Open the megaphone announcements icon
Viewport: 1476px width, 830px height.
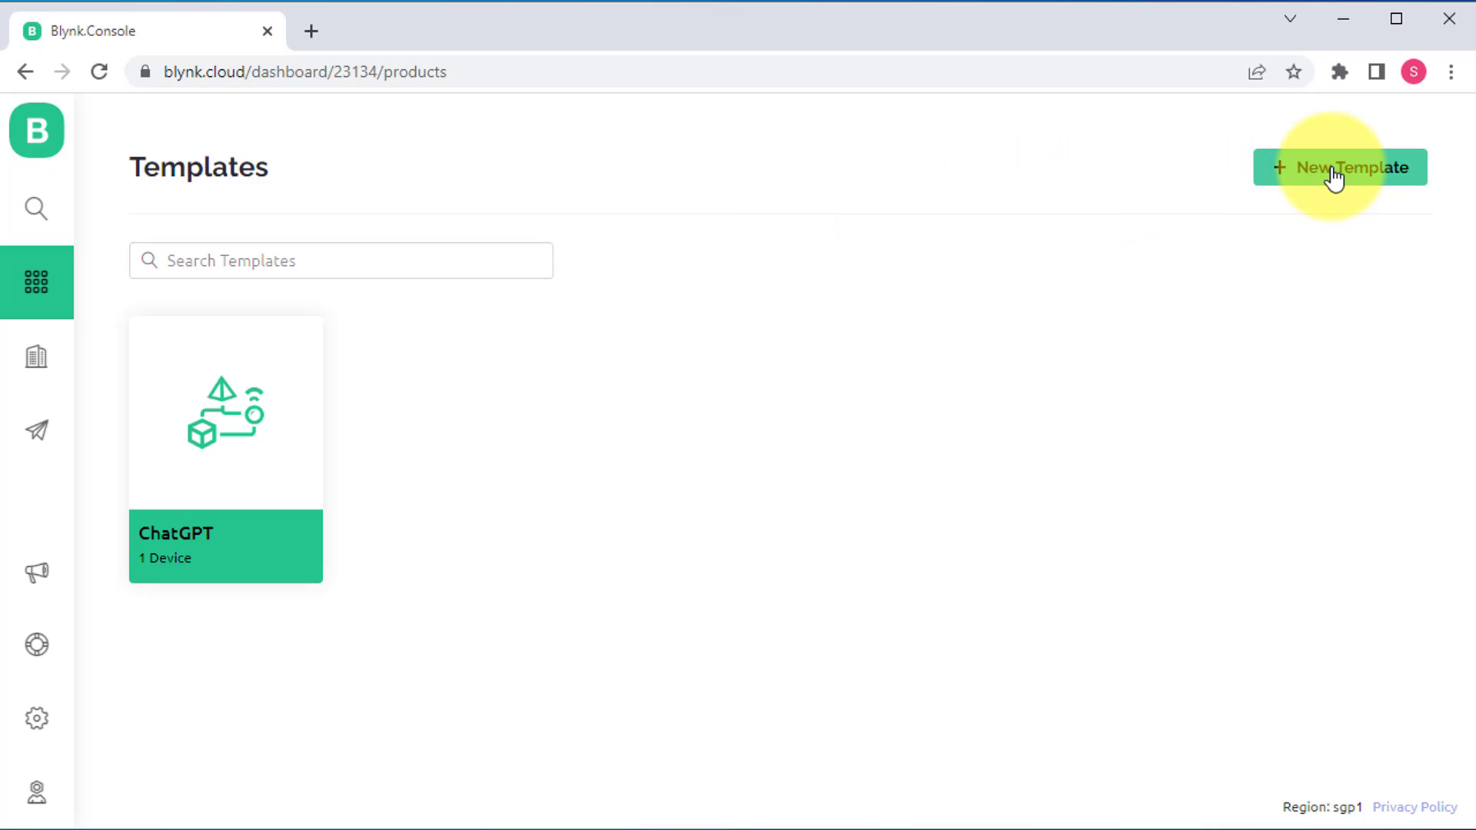tap(36, 572)
